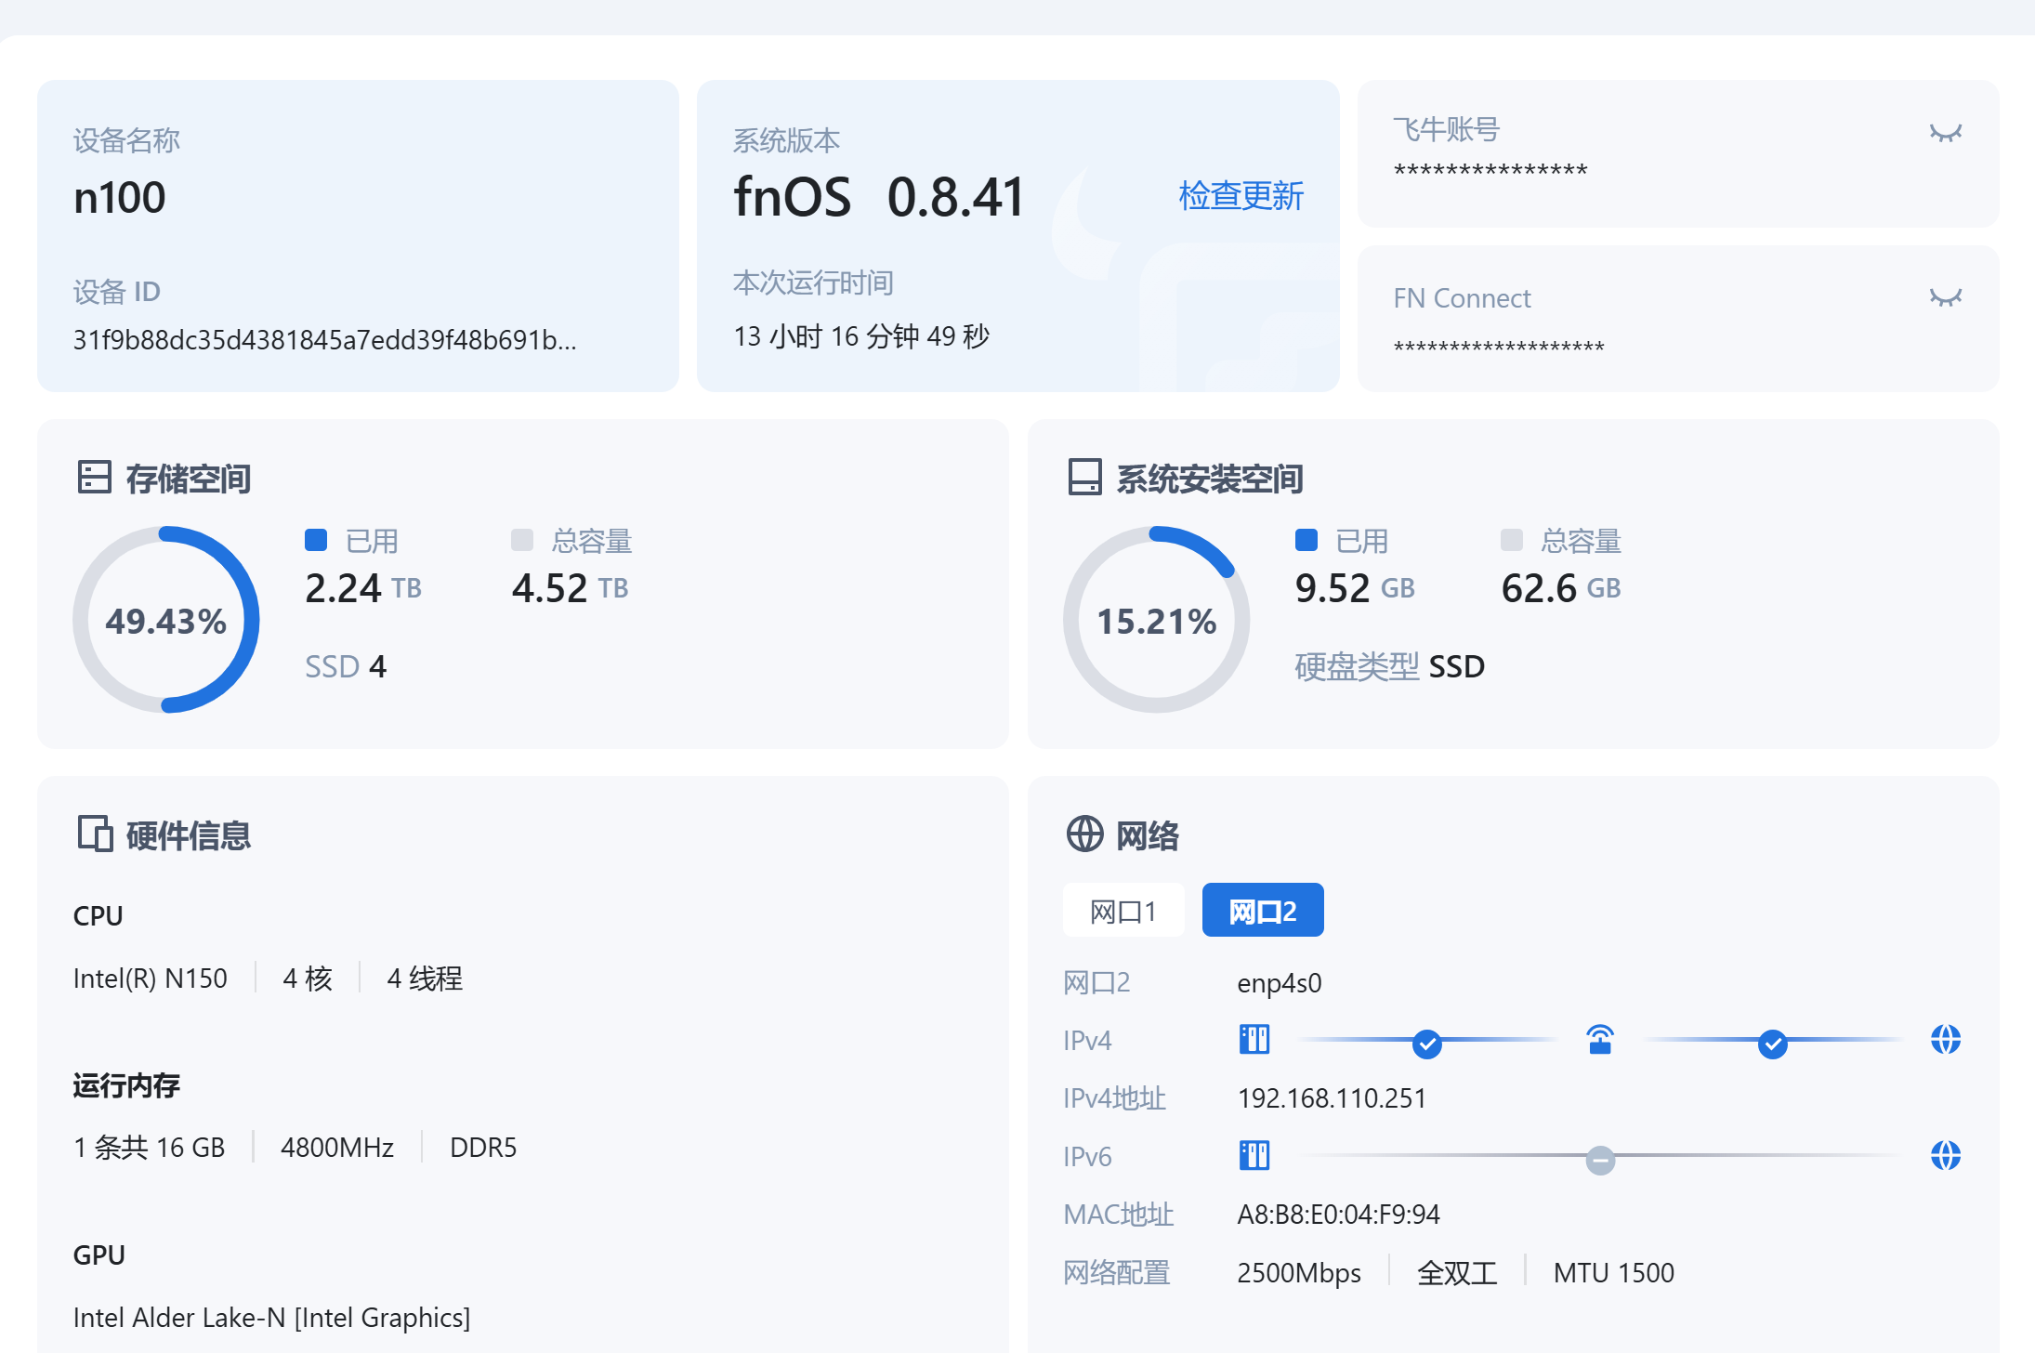Click the 4.52 TB total capacity value

(571, 588)
